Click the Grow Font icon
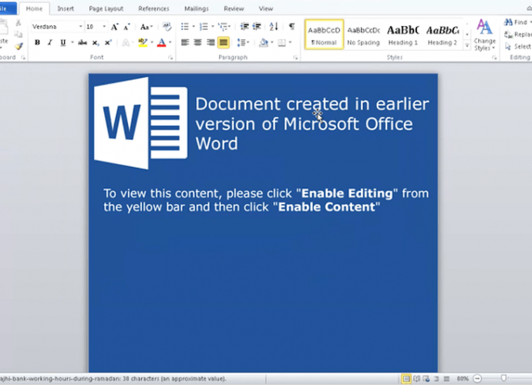This screenshot has height=385, width=532. tap(114, 27)
